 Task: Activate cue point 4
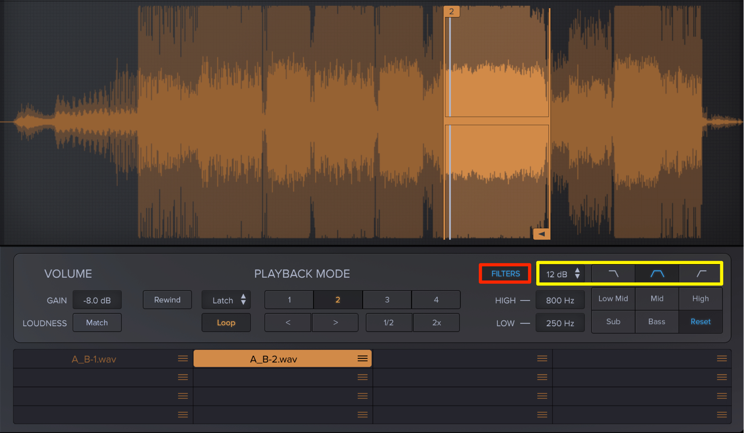click(436, 300)
